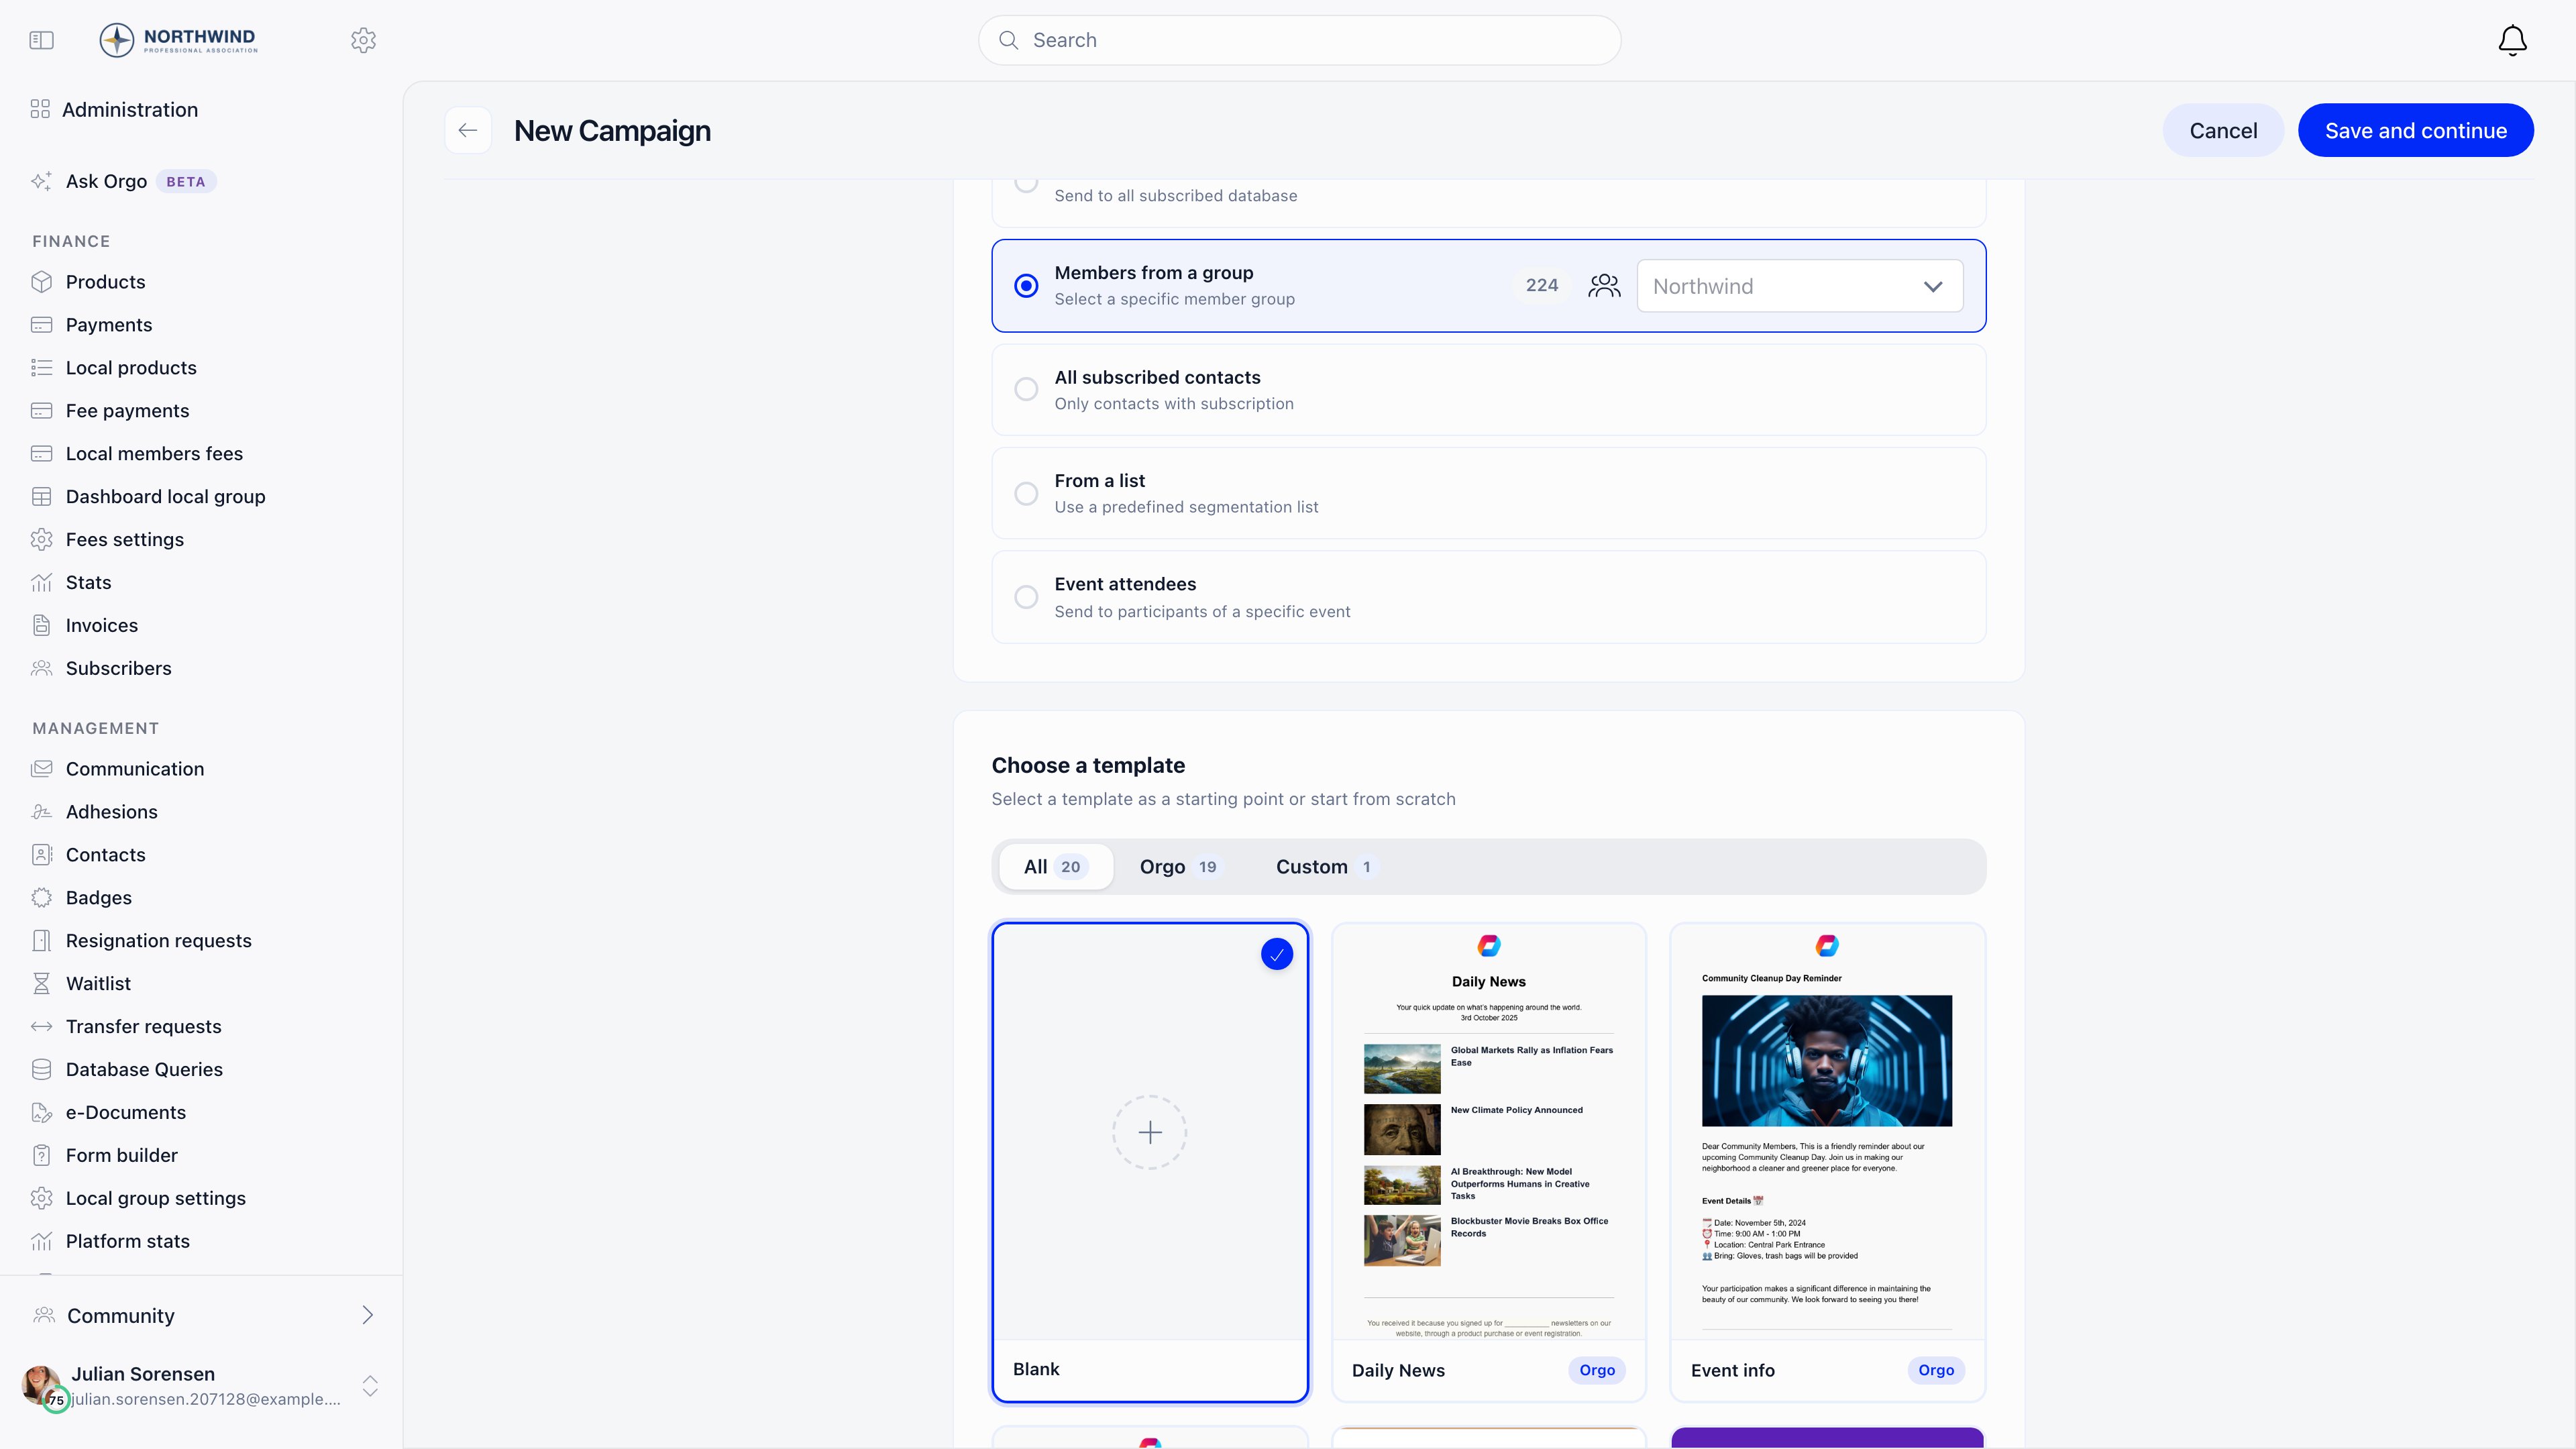
Task: Click the Dashboard local group table icon
Action: [x=41, y=497]
